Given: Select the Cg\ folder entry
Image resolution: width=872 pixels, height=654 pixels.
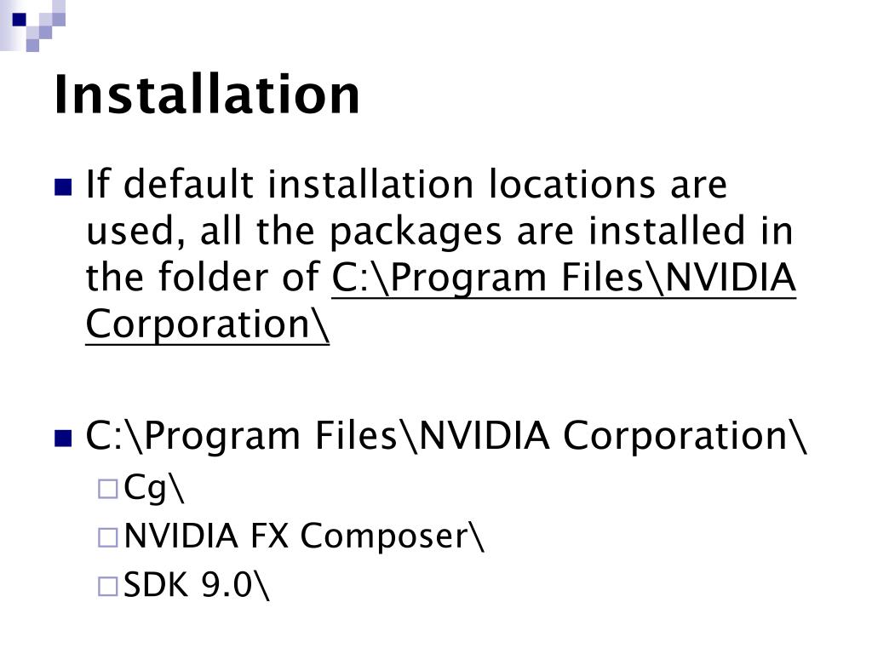Looking at the screenshot, I should tap(153, 488).
